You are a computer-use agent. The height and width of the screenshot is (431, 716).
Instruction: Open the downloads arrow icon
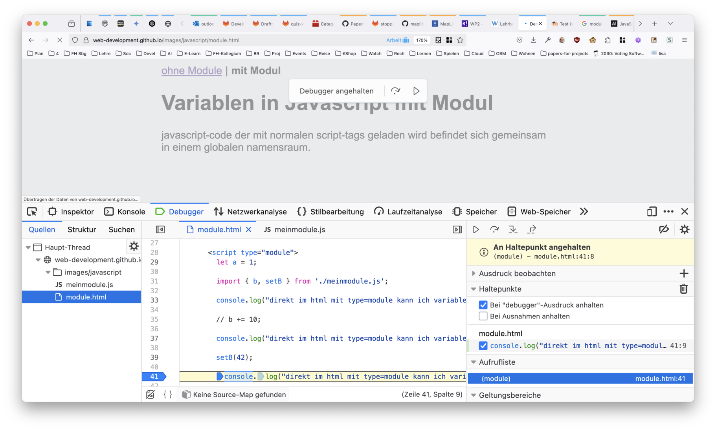tap(533, 40)
